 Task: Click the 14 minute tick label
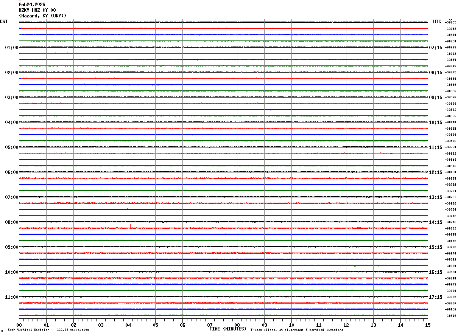(x=400, y=325)
